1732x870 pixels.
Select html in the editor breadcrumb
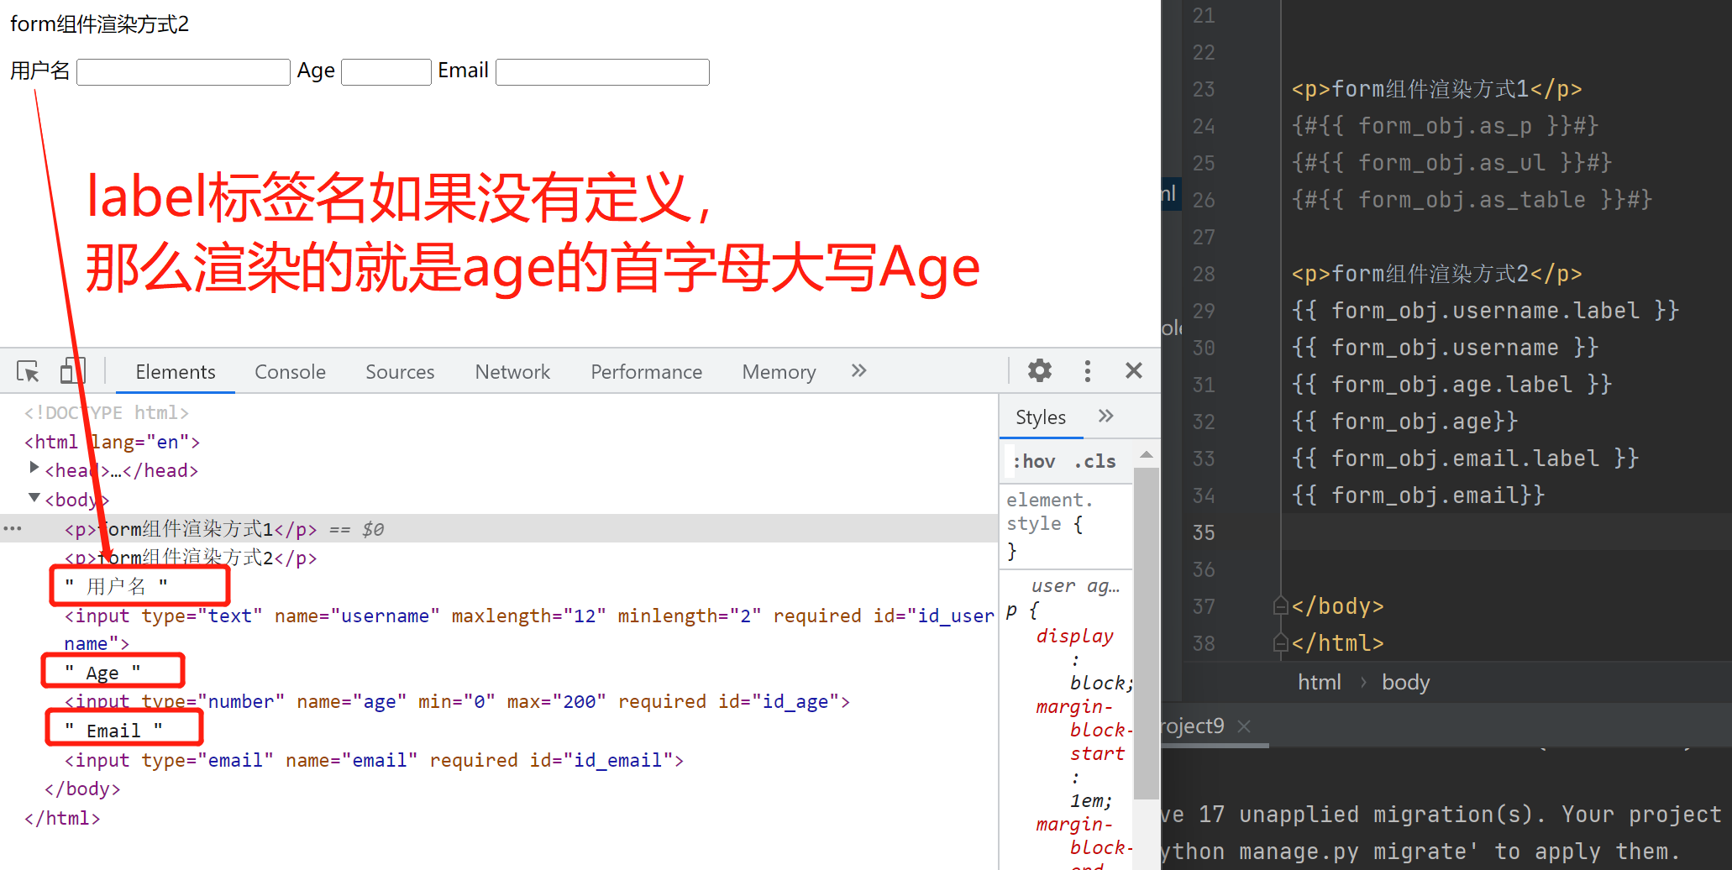point(1320,682)
